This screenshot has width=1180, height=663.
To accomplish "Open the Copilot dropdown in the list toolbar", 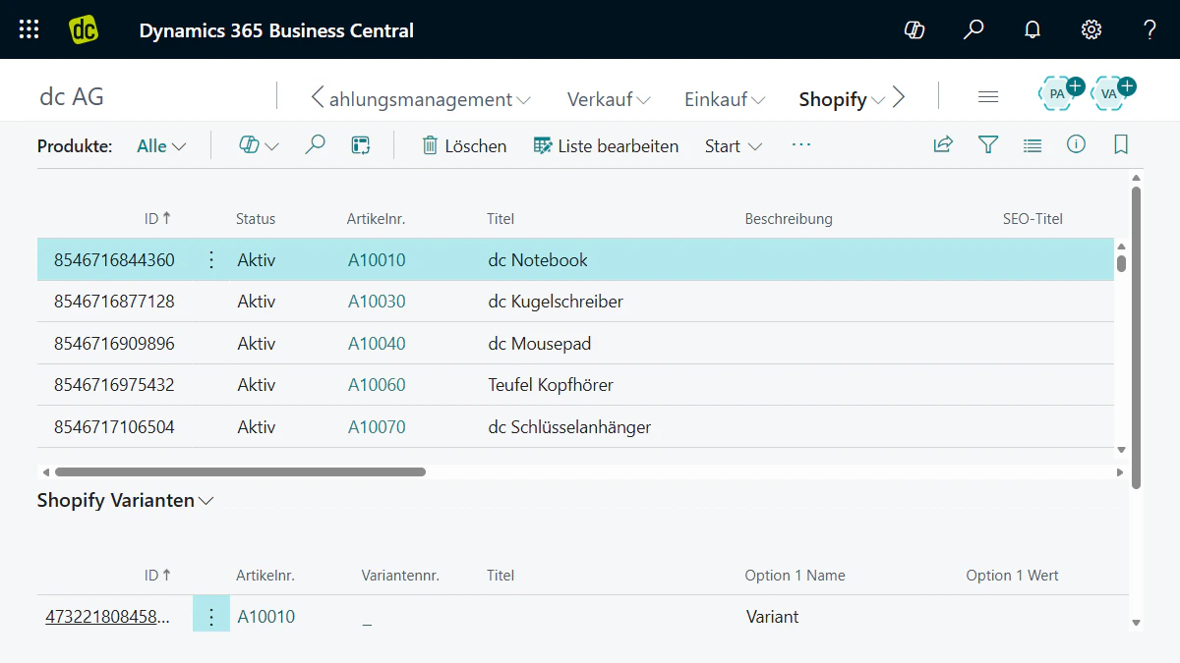I will 260,145.
